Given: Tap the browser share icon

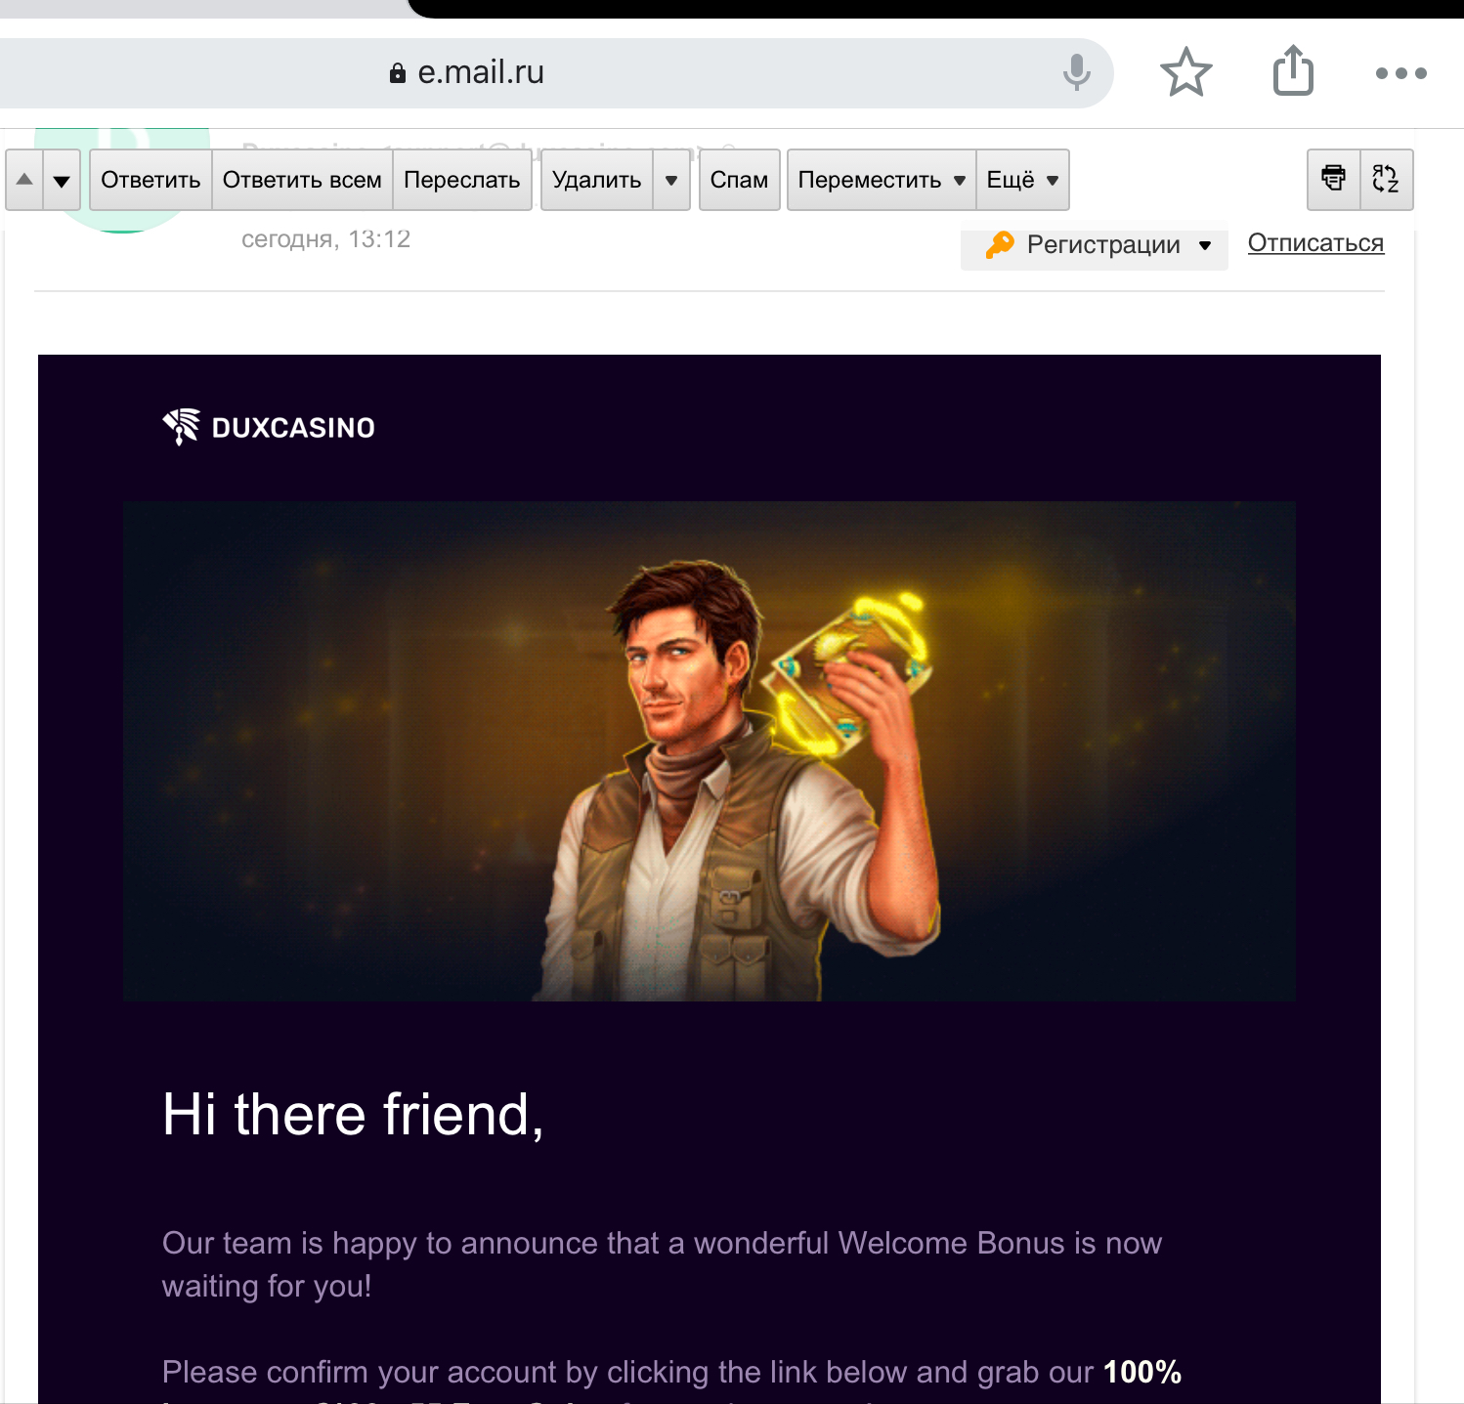Looking at the screenshot, I should 1293,71.
